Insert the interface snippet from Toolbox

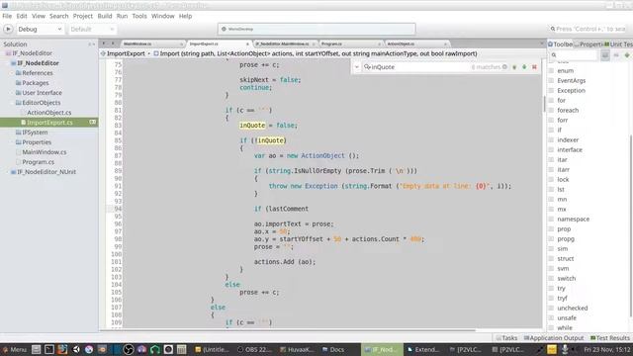tap(570, 149)
